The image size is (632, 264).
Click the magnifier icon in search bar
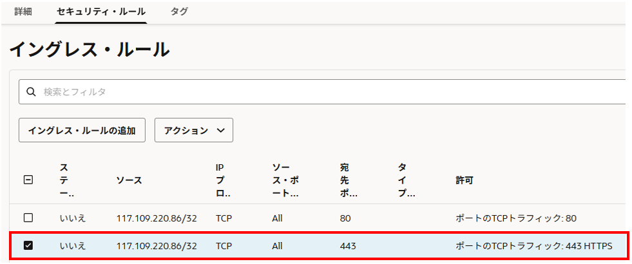30,92
